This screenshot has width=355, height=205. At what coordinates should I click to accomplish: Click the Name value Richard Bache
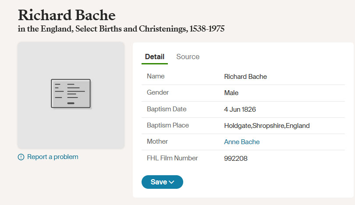(x=245, y=77)
